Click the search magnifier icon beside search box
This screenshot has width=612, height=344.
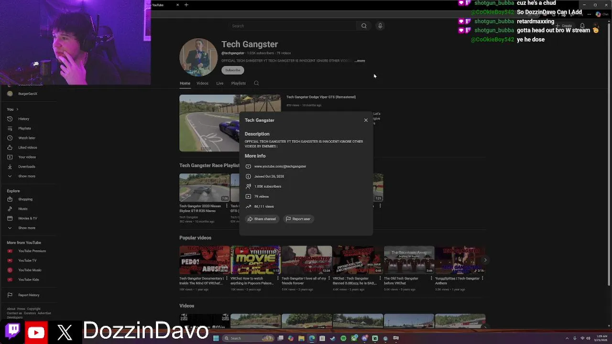[364, 26]
